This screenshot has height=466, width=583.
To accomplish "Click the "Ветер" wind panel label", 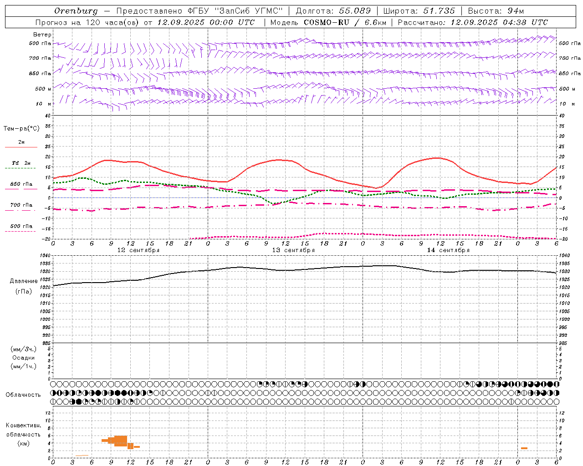I will pyautogui.click(x=42, y=35).
